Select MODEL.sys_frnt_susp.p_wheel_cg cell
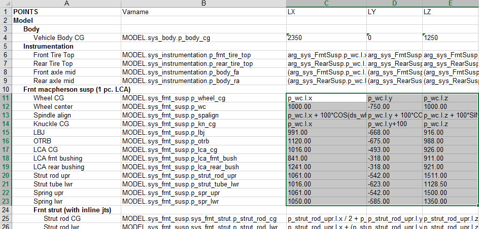Viewport: 479px width, 229px height. [204, 98]
